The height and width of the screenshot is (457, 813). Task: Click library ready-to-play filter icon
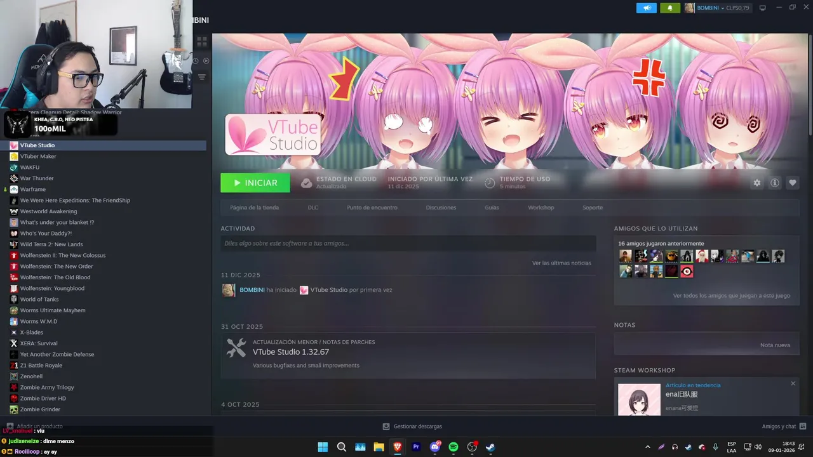coord(206,61)
